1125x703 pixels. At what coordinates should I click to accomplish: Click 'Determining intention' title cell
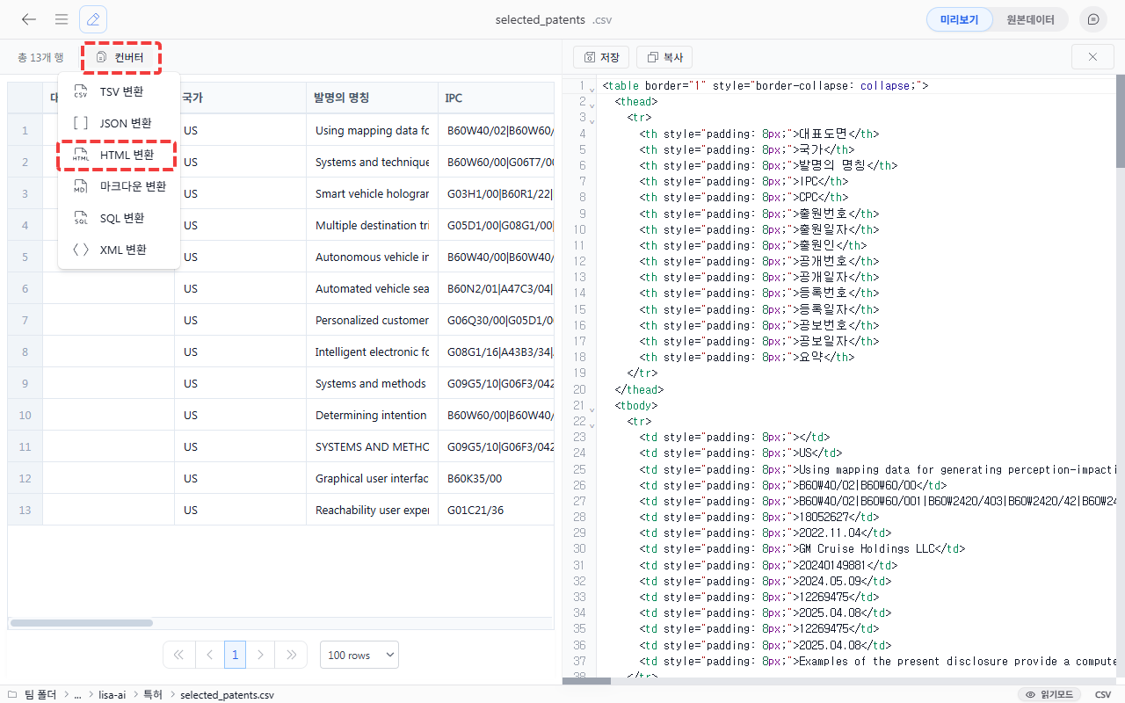tap(372, 415)
